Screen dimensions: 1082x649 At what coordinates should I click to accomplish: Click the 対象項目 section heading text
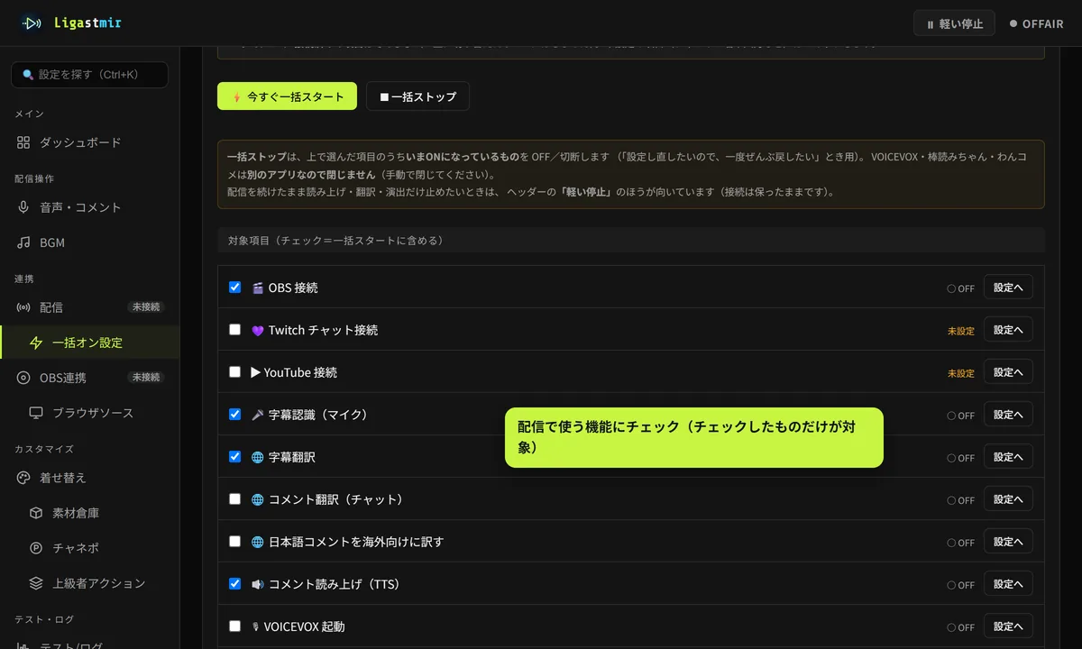[x=335, y=241]
